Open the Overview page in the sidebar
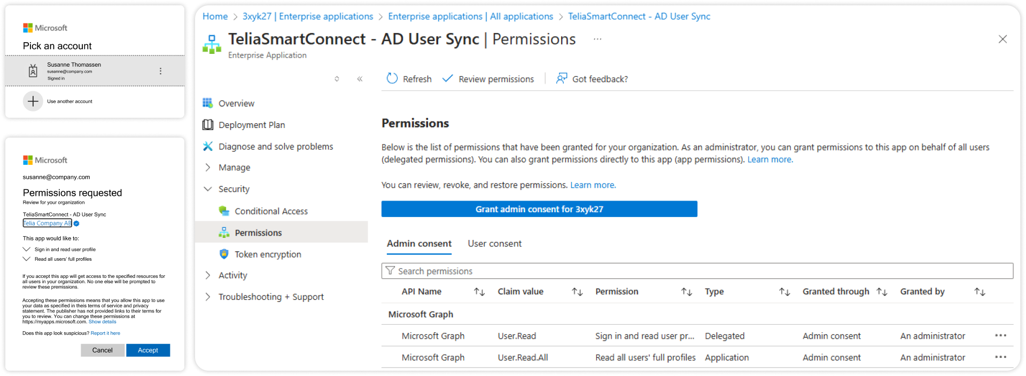The height and width of the screenshot is (376, 1026). [236, 103]
